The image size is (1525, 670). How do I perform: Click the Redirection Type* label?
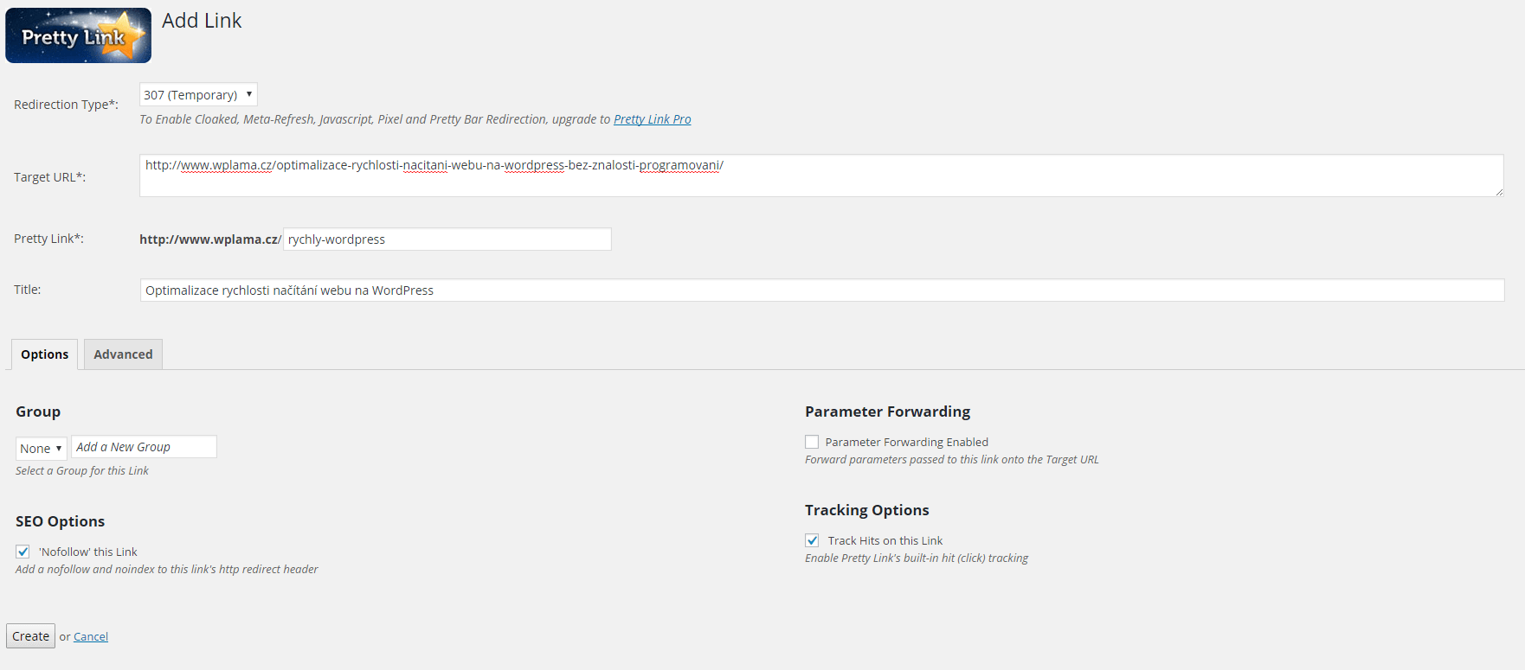coord(66,105)
